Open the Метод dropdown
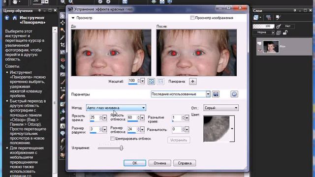This screenshot has width=315, height=177. click(143, 108)
